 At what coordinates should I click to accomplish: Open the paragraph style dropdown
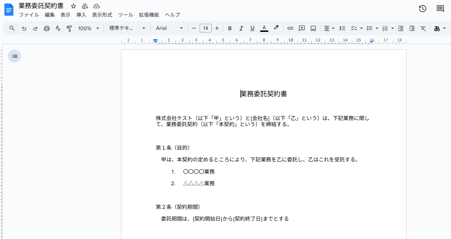[x=127, y=28]
